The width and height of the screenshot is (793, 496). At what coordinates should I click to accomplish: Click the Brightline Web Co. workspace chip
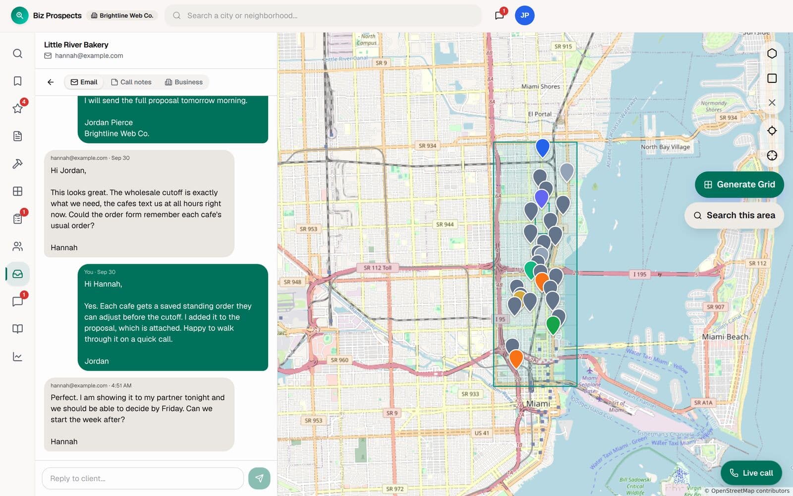(x=122, y=15)
